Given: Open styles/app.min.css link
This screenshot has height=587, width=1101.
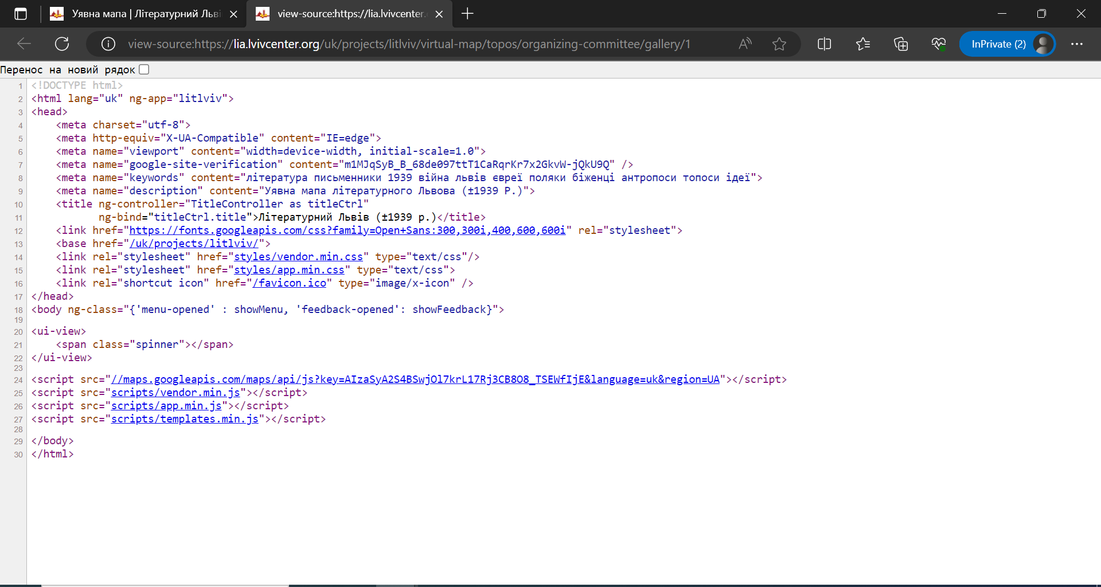Looking at the screenshot, I should click(289, 270).
